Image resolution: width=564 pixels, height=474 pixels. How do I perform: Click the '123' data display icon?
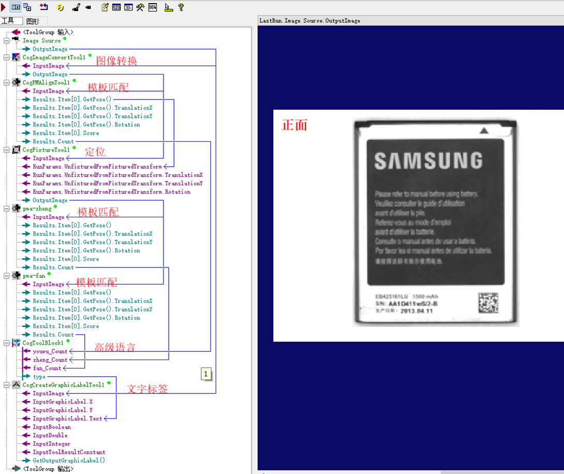click(116, 7)
